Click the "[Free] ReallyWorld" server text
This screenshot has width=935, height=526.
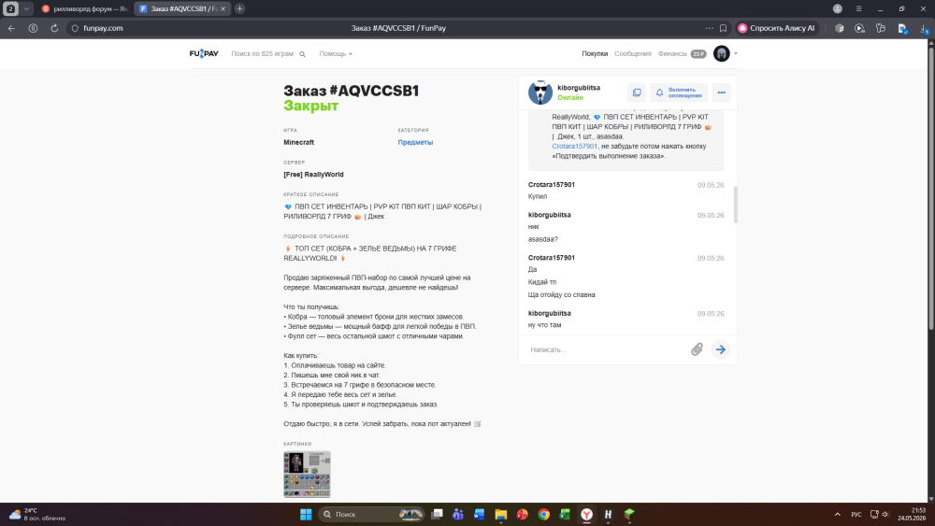coord(313,175)
